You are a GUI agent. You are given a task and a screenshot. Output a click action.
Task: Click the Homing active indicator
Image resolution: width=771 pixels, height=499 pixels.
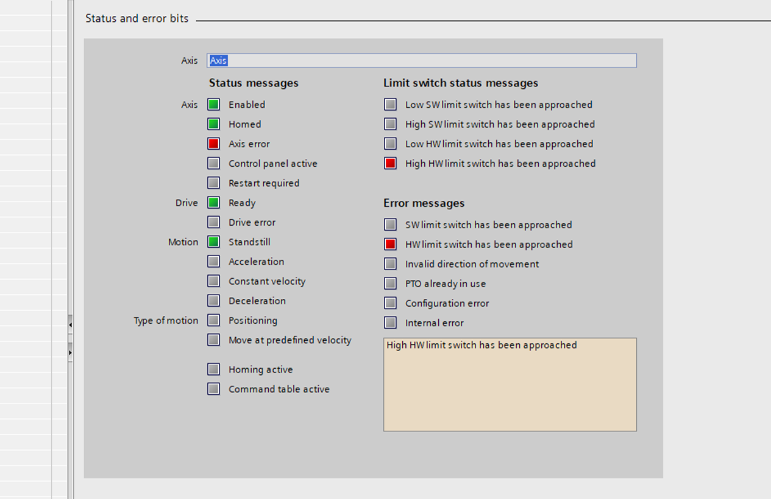[x=213, y=369]
